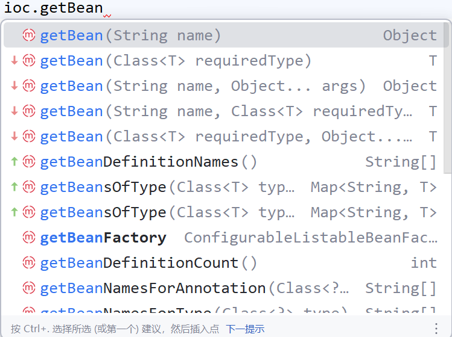Click the 下一提示 next tip link
The image size is (452, 337).
click(x=245, y=329)
